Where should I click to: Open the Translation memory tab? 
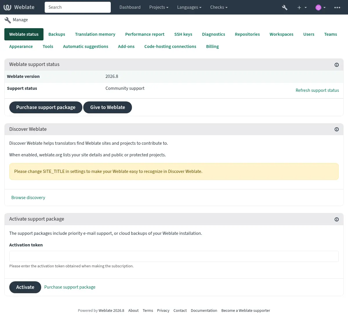(x=95, y=34)
